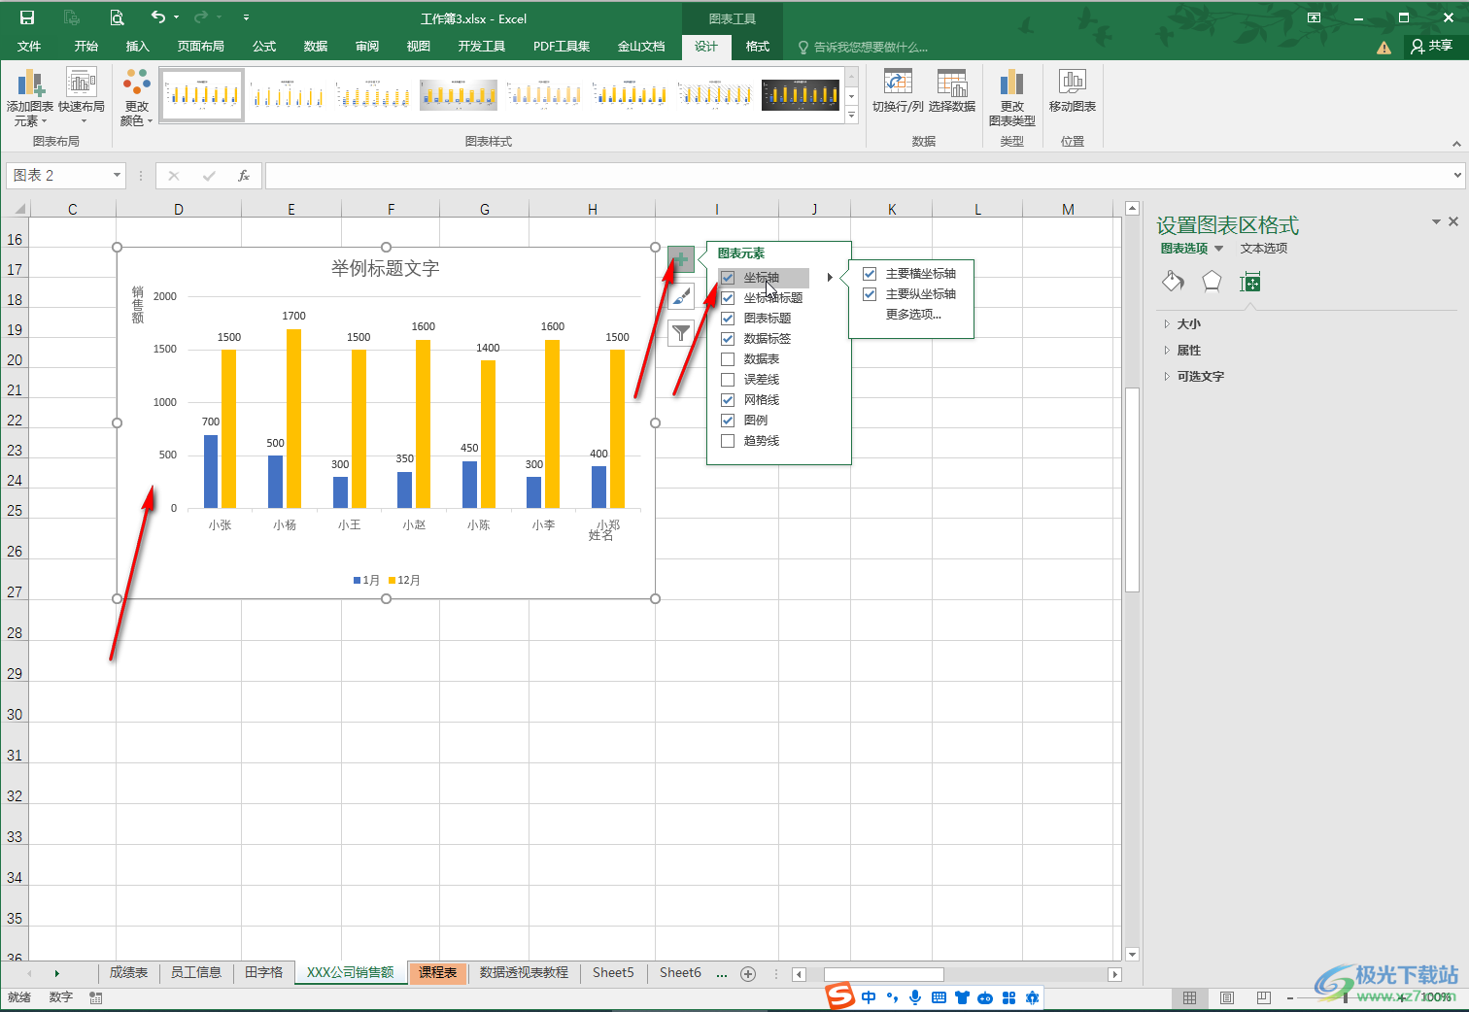1469x1012 pixels.
Task: Select the dark background chart style thumbnail
Action: click(801, 94)
